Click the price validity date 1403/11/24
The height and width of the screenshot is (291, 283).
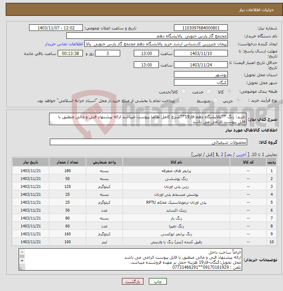(x=201, y=65)
